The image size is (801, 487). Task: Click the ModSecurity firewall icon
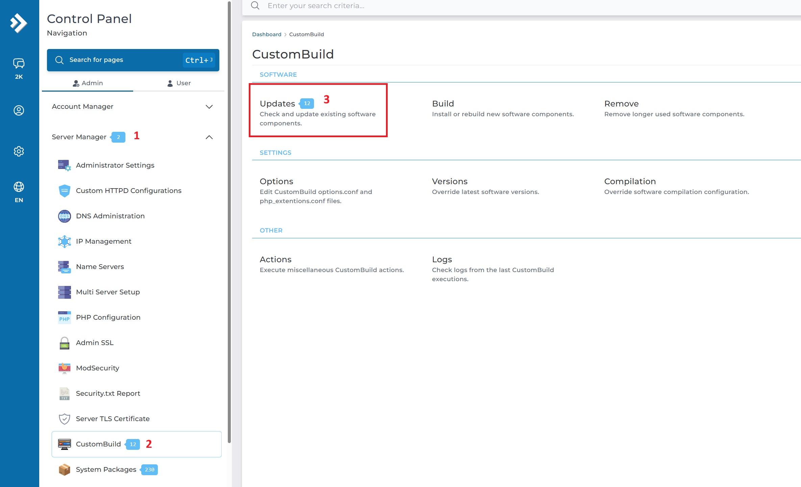(x=64, y=368)
